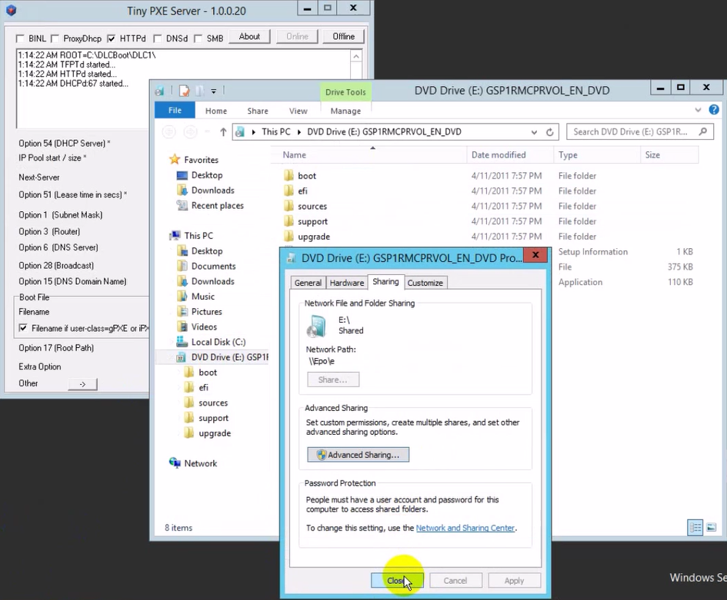
Task: Expand the ribbon using the chevron
Action: pos(703,111)
